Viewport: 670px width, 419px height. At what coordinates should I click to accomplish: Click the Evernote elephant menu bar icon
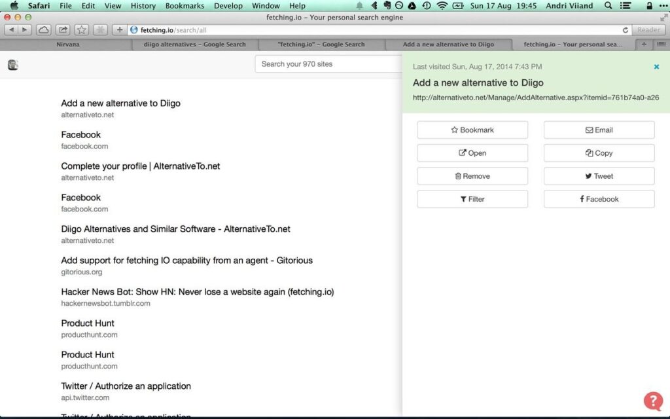[387, 5]
